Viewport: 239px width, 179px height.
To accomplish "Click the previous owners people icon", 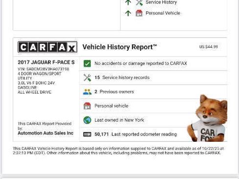I will (x=87, y=92).
